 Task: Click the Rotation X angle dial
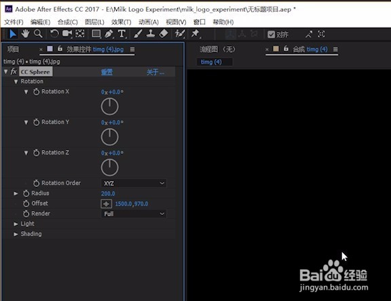(110, 106)
